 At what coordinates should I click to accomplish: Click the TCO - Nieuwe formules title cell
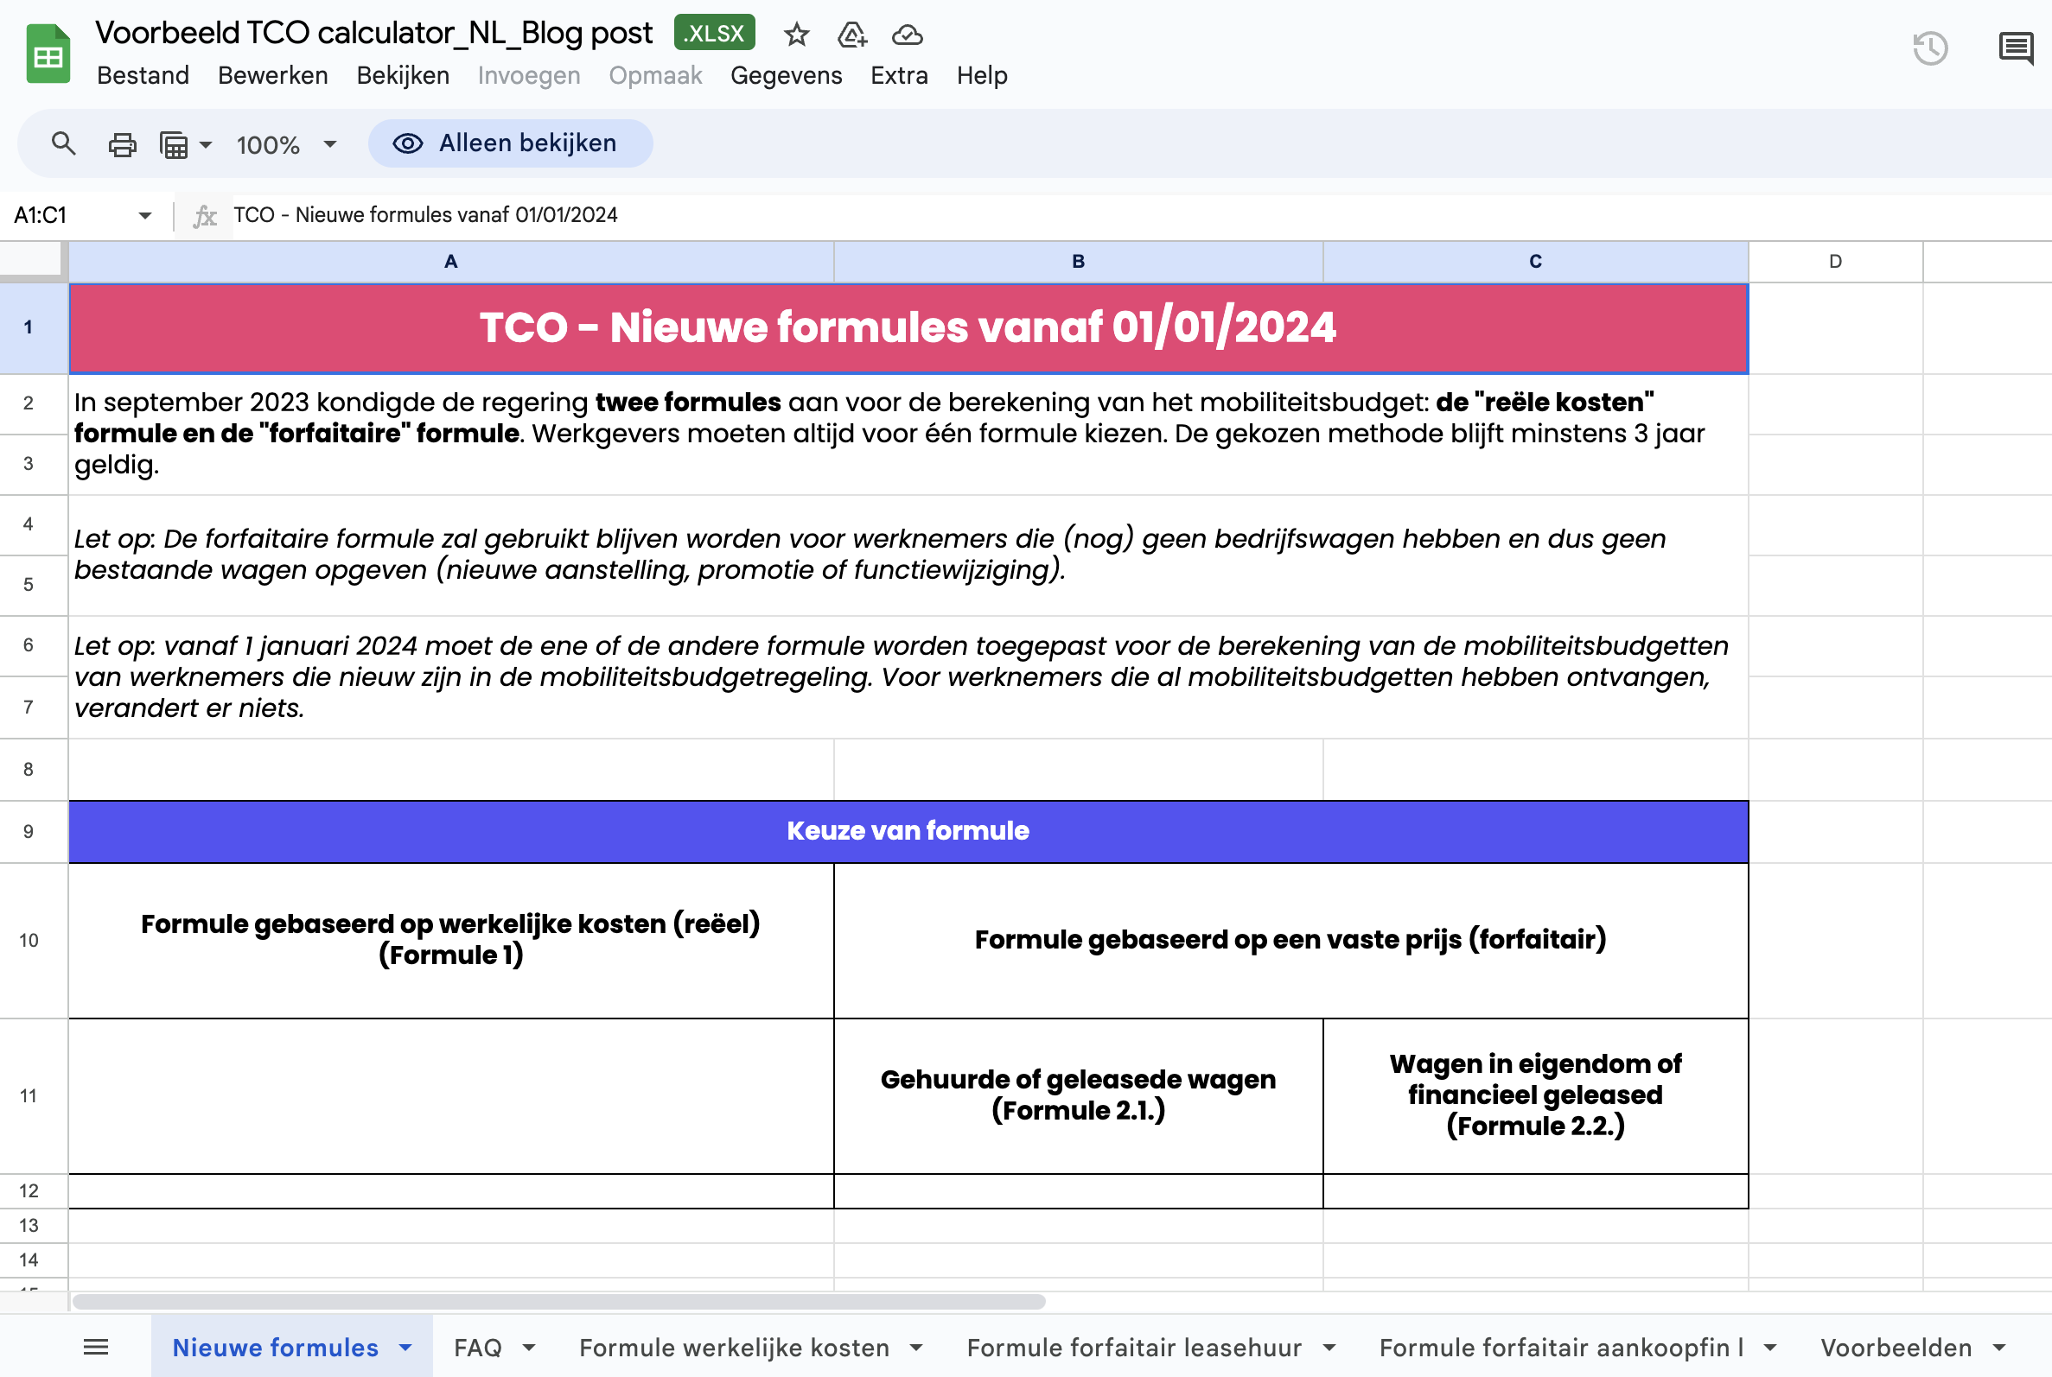click(908, 328)
